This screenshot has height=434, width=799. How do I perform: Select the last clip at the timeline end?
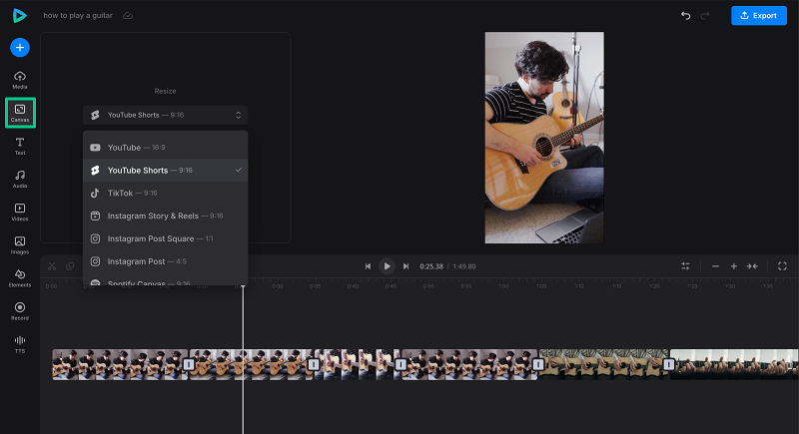pos(734,364)
